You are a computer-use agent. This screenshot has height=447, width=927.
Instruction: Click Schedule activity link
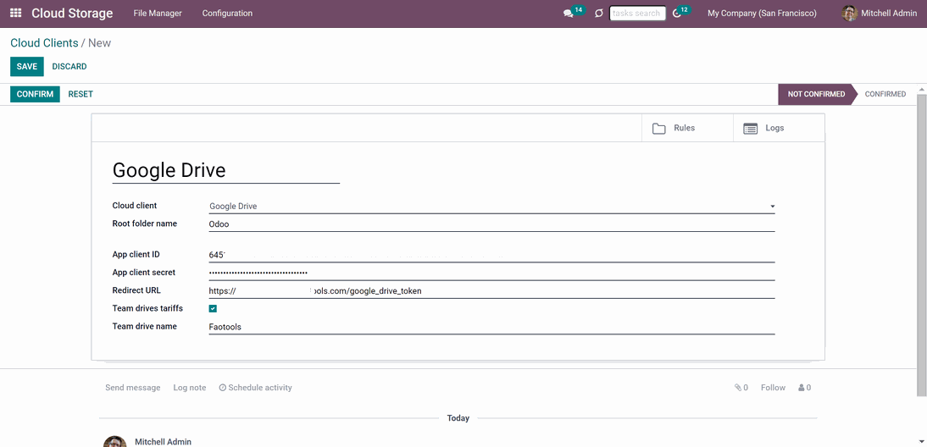tap(255, 388)
